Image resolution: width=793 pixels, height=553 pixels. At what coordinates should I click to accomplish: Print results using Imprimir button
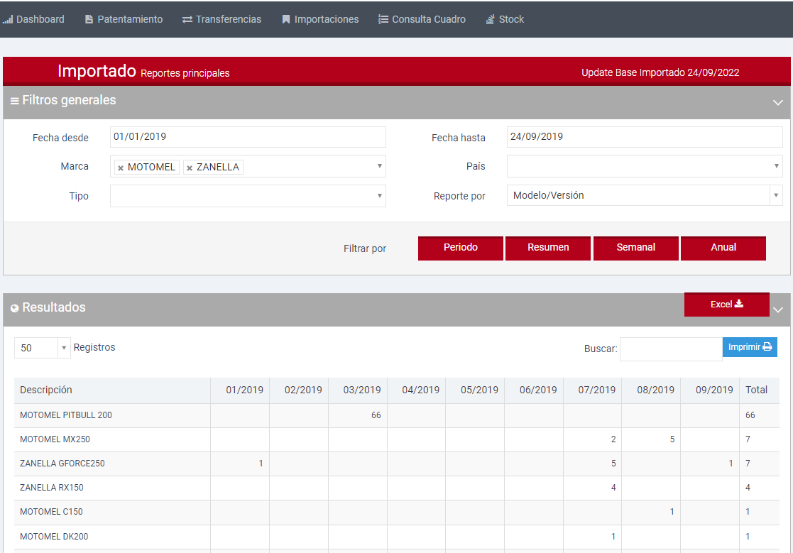pyautogui.click(x=750, y=347)
